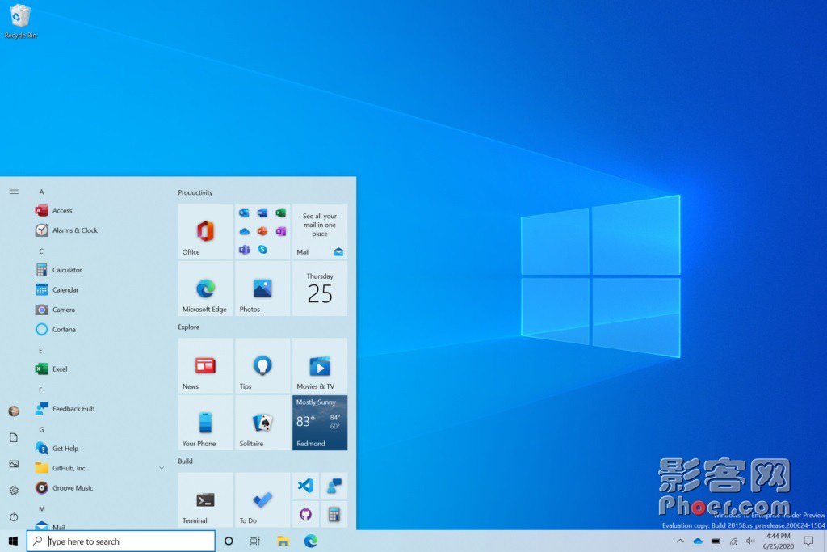This screenshot has width=827, height=552.
Task: Open Excel in the Office folder tile
Action: [x=280, y=213]
